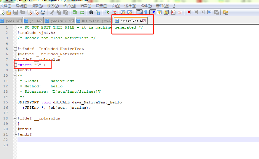Undo the last edit with the green arrow
259x159 pixels.
(75, 12)
